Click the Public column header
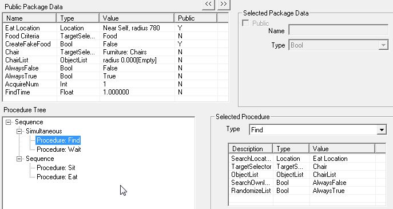 point(196,18)
